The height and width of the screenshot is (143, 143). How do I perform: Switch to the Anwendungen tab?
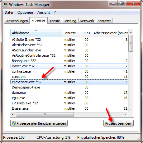pos(17,21)
